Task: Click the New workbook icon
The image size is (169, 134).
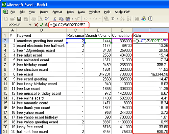Action: [x=6, y=19]
